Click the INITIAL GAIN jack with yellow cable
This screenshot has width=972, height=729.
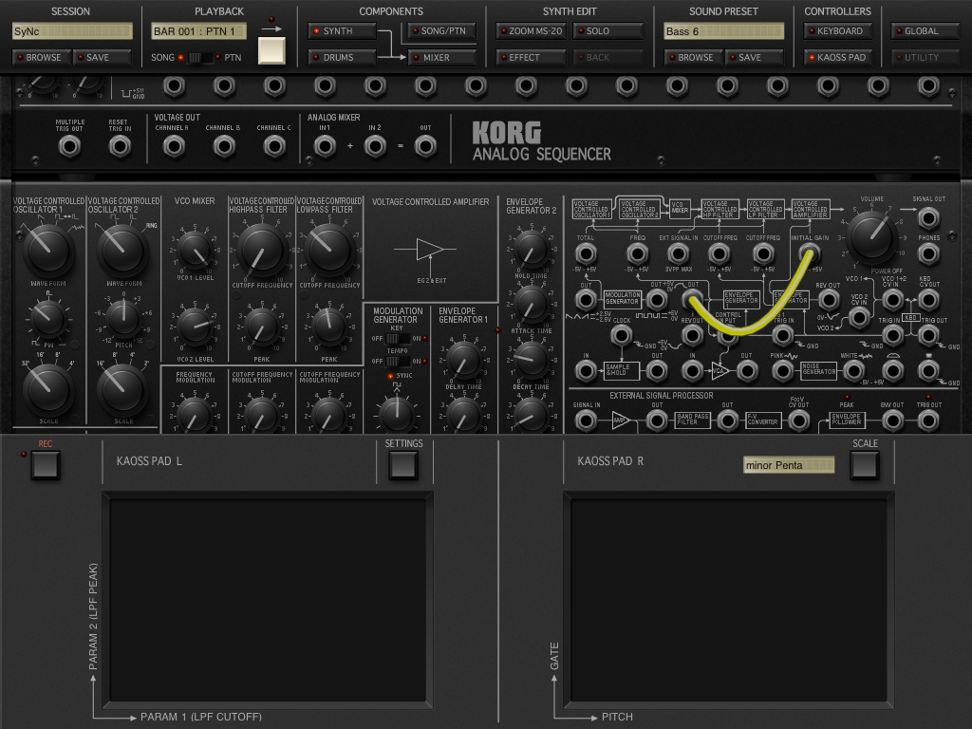809,253
